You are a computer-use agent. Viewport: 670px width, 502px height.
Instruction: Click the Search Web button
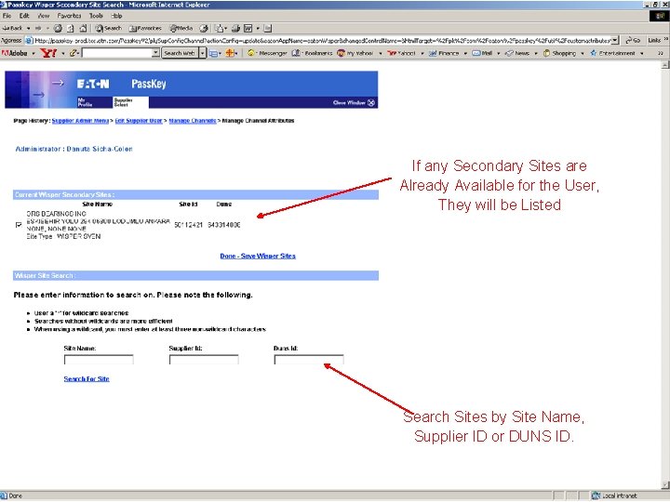click(180, 53)
